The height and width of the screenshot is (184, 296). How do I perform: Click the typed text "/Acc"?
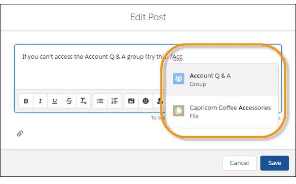[x=176, y=57]
